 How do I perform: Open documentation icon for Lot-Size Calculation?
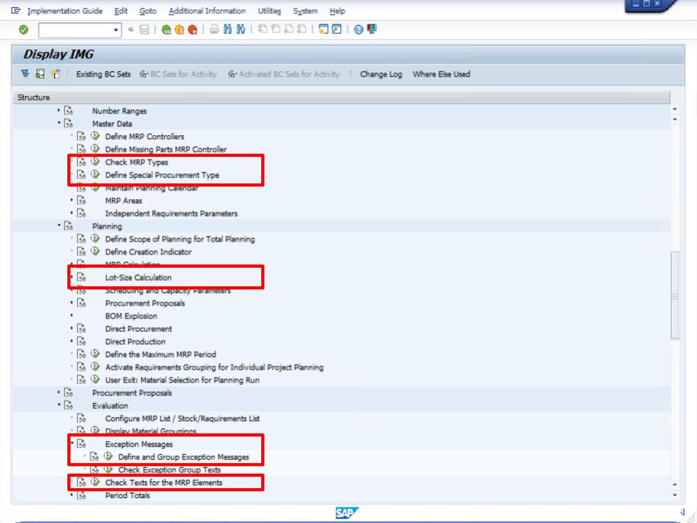pos(81,278)
